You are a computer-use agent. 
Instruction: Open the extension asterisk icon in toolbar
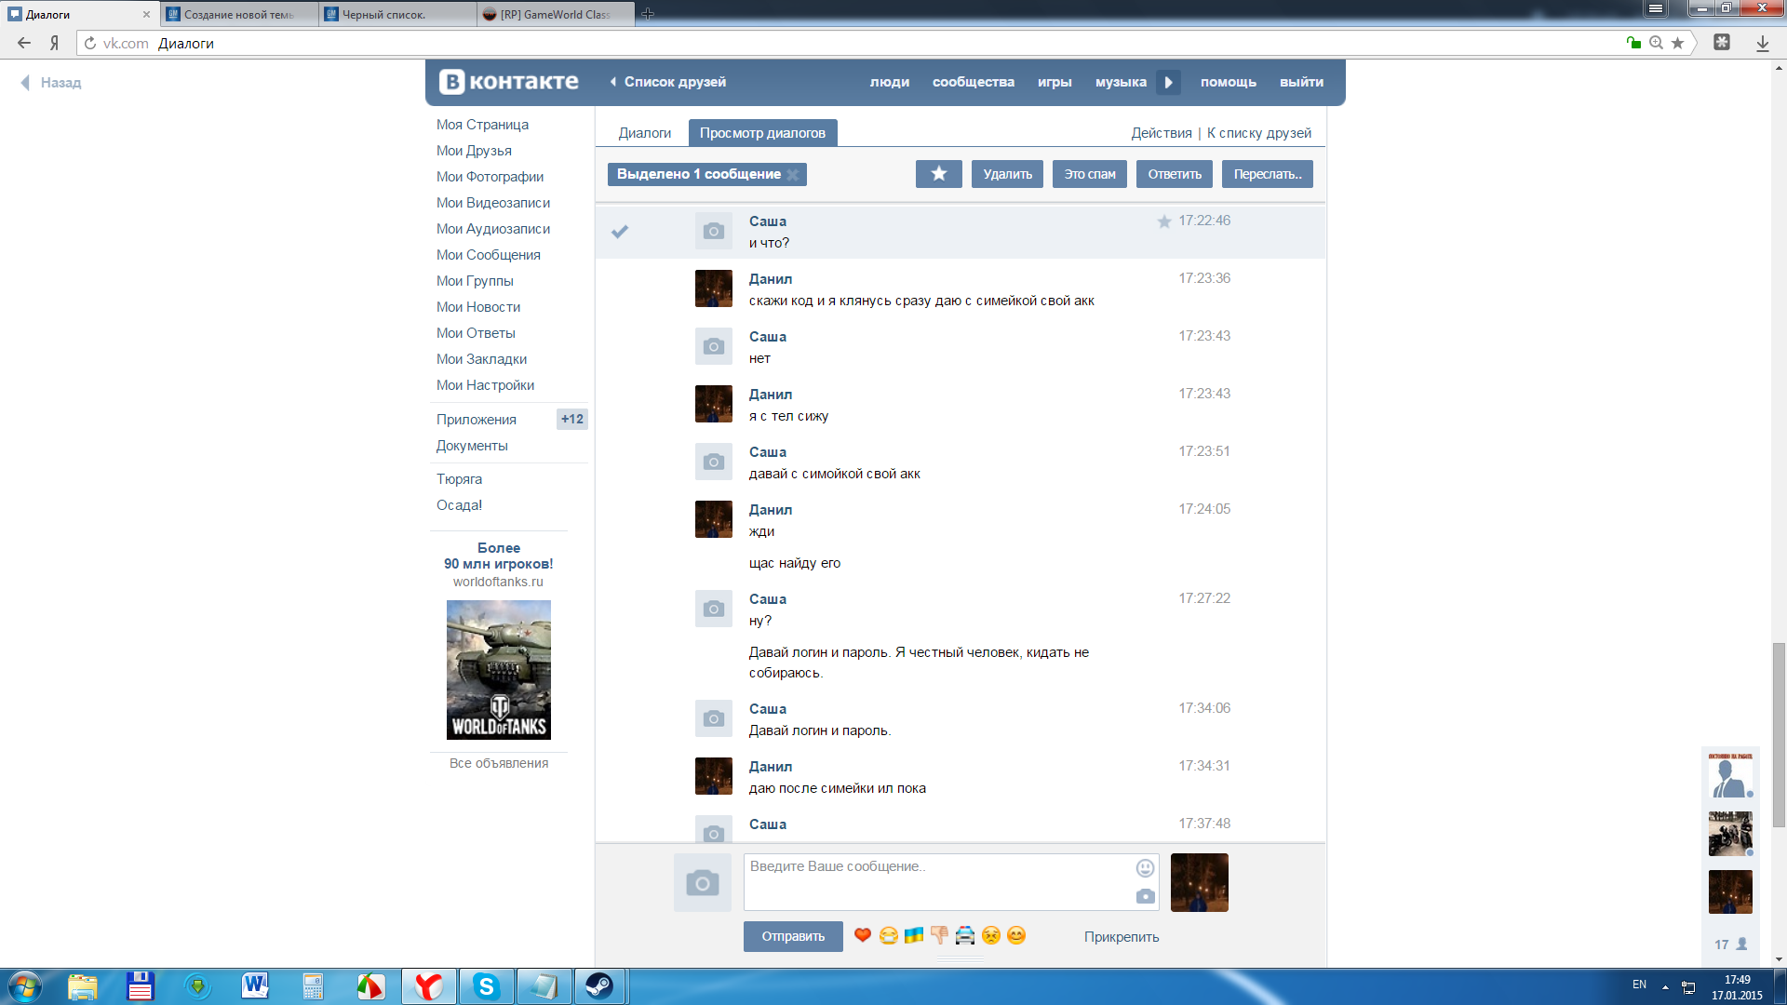pyautogui.click(x=1722, y=43)
